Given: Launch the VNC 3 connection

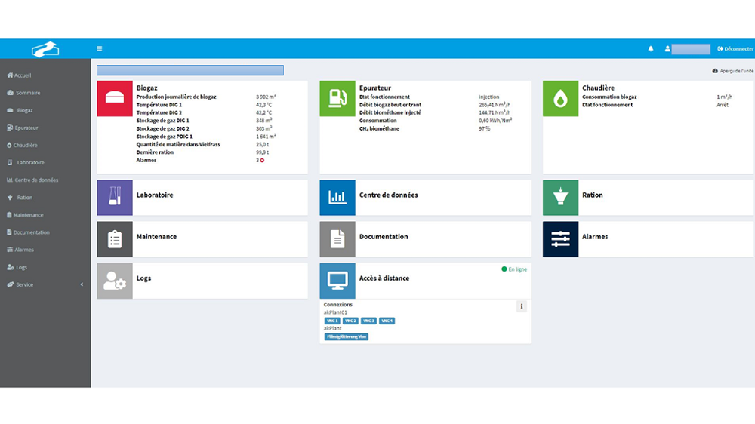Looking at the screenshot, I should (x=368, y=321).
